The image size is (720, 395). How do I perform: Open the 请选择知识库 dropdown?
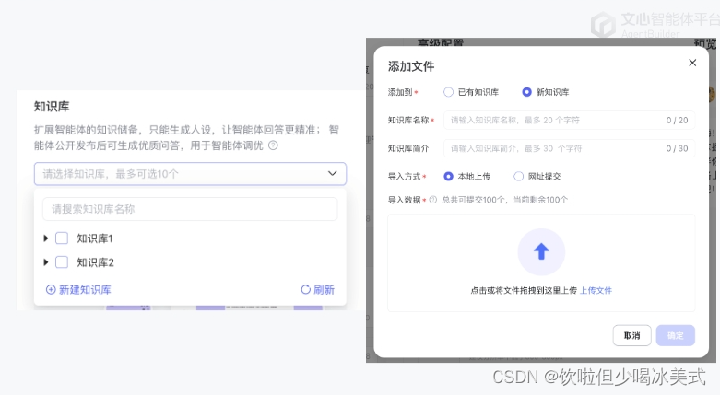click(190, 173)
